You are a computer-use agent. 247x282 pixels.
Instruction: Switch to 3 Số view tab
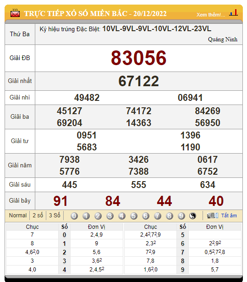pyautogui.click(x=55, y=215)
